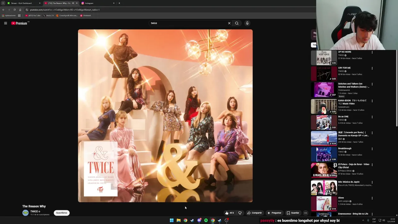Viewport: 398px width, 224px height.
Task: Open Inicio / X bookmark
Action: [x=48, y=15]
